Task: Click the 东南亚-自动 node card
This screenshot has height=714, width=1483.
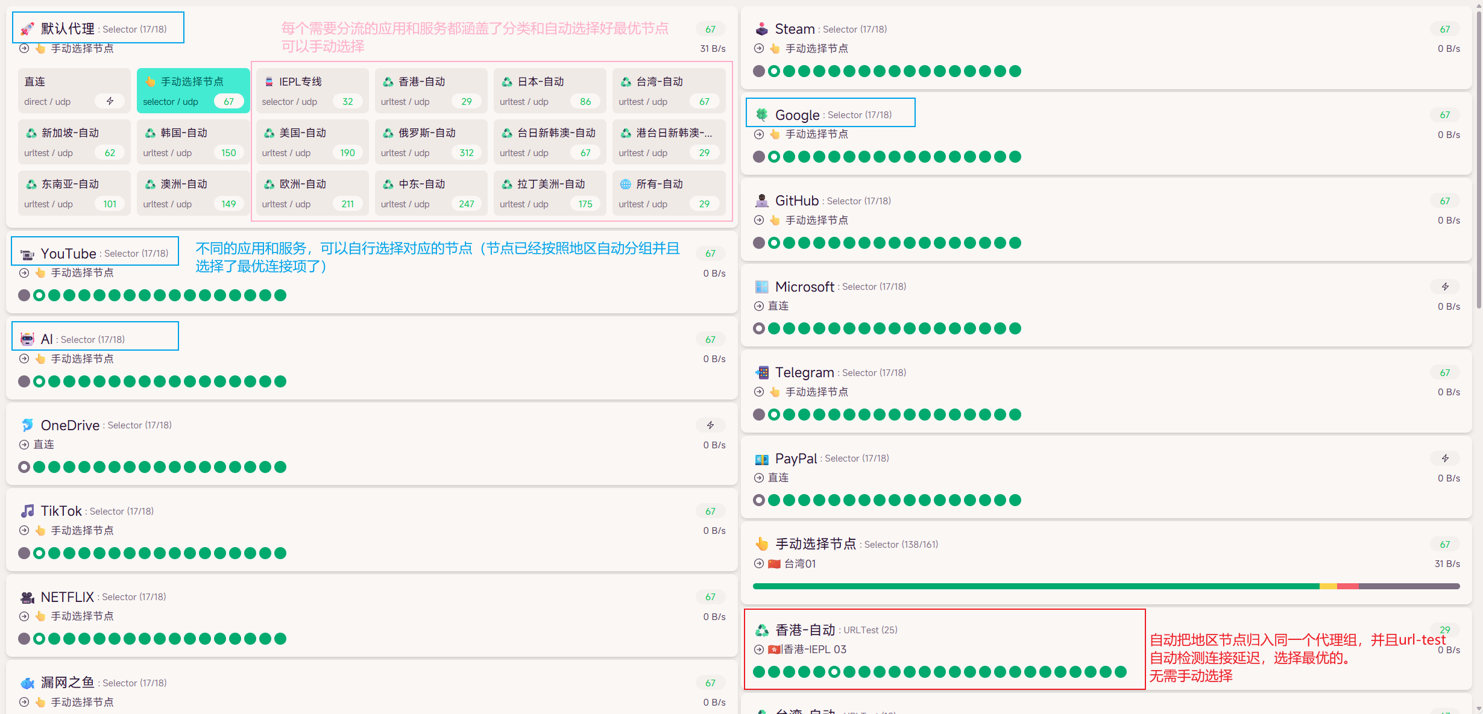Action: coord(74,193)
